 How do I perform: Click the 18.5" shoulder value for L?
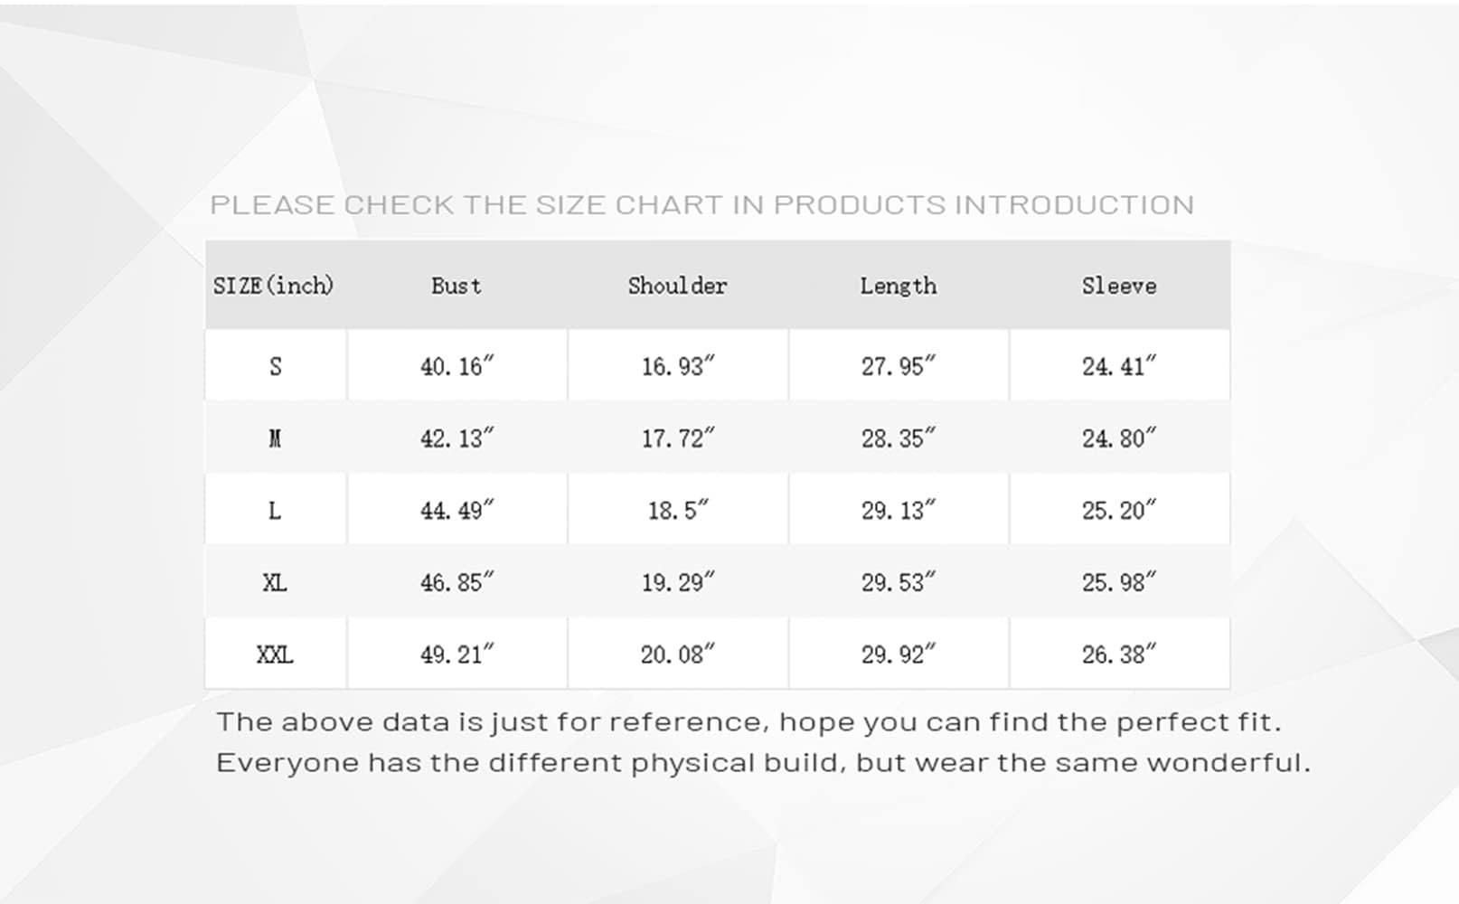tap(677, 511)
